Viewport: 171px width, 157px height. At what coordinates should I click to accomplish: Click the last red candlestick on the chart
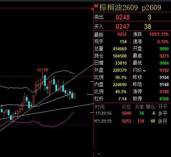click(75, 96)
